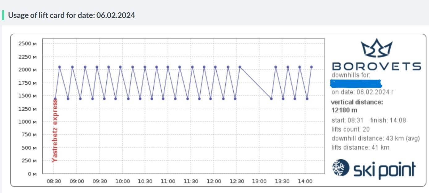This screenshot has width=429, height=193.
Task: Click the "Usage of lift card" heading
Action: click(x=71, y=15)
